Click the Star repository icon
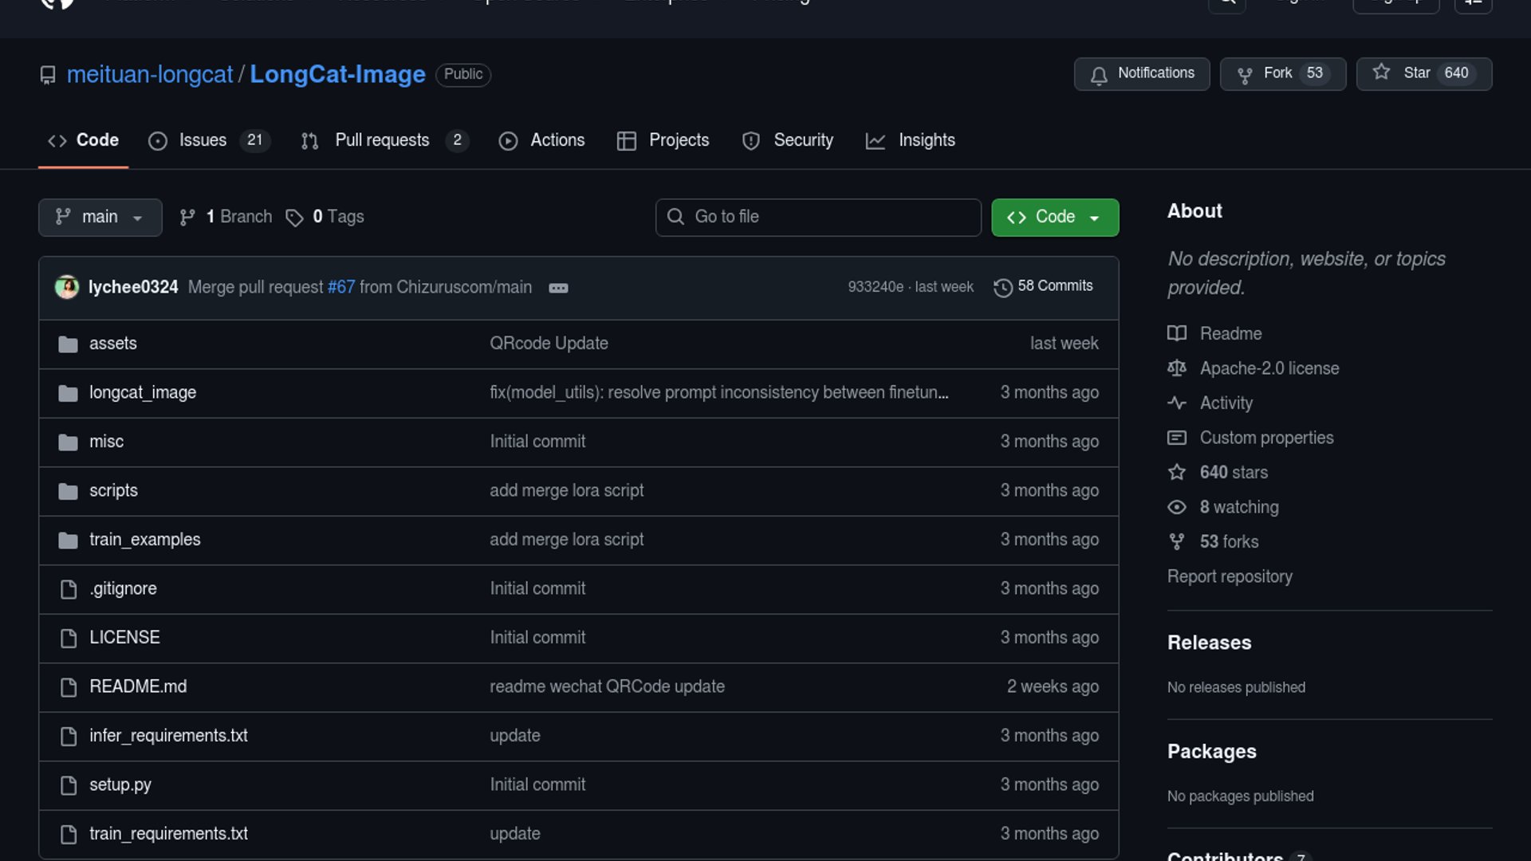The image size is (1531, 861). [x=1381, y=73]
